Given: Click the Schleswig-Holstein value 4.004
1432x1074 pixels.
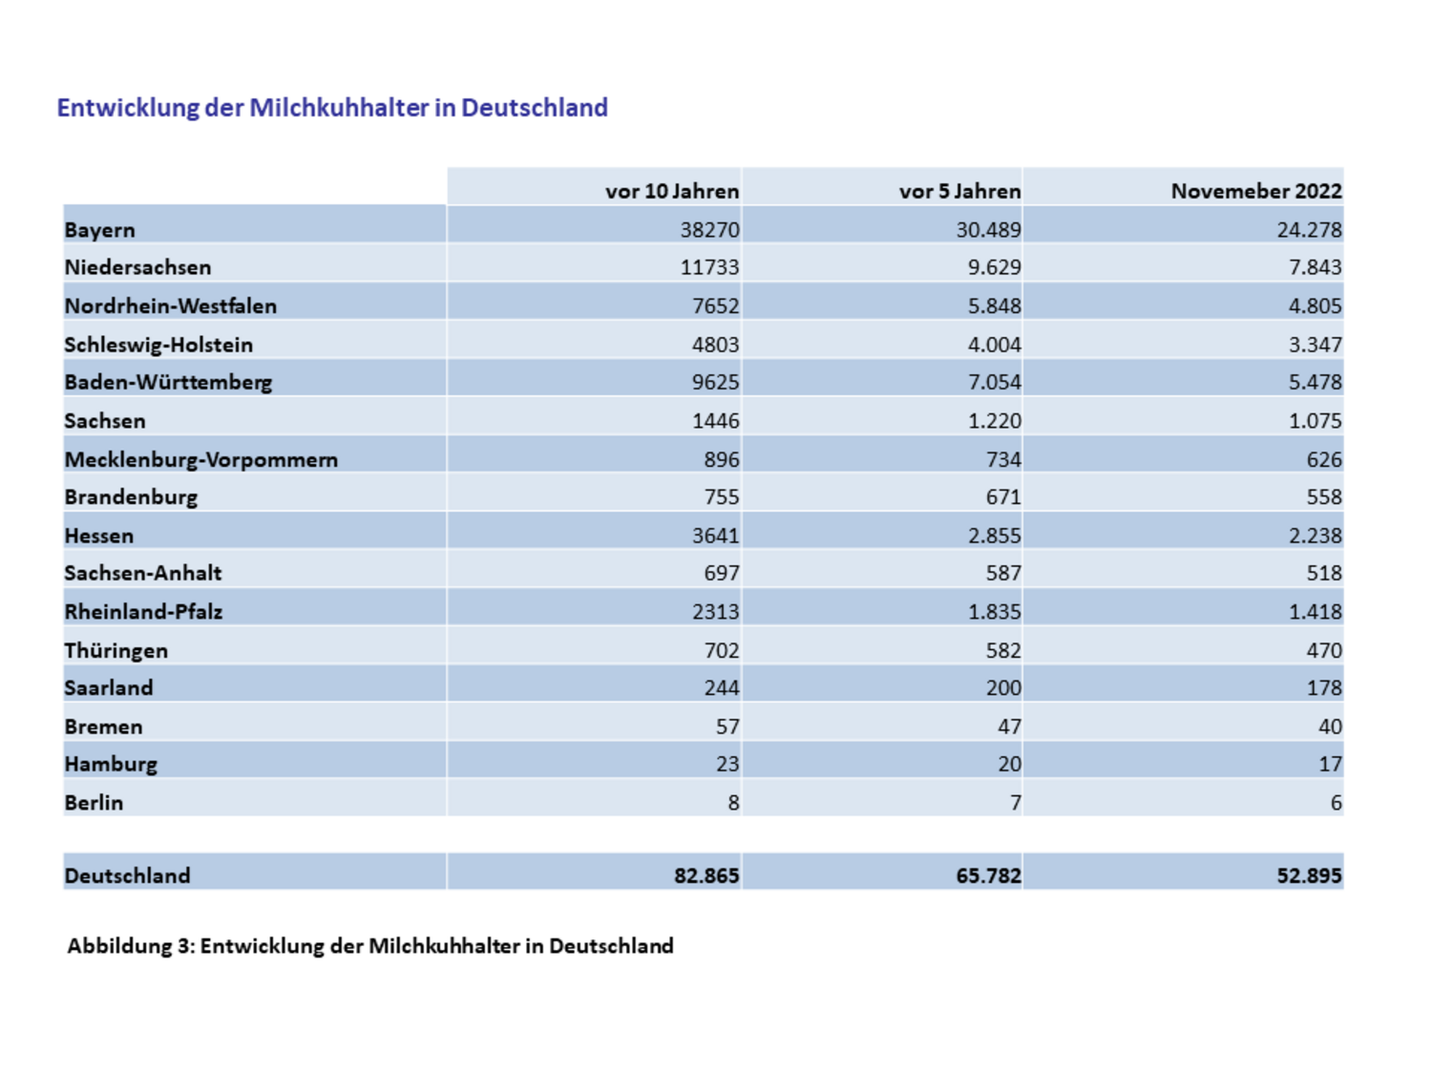Looking at the screenshot, I should [994, 345].
